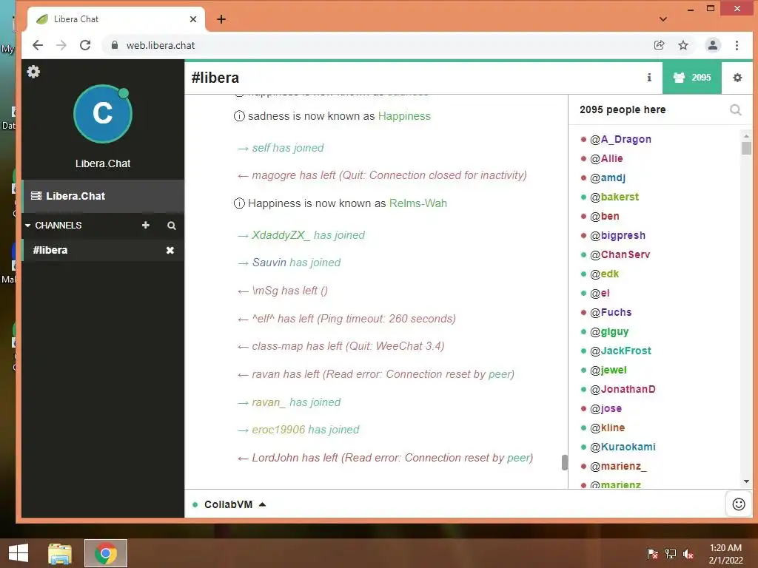Close the #libera channel with X
The image size is (758, 568).
(x=170, y=250)
